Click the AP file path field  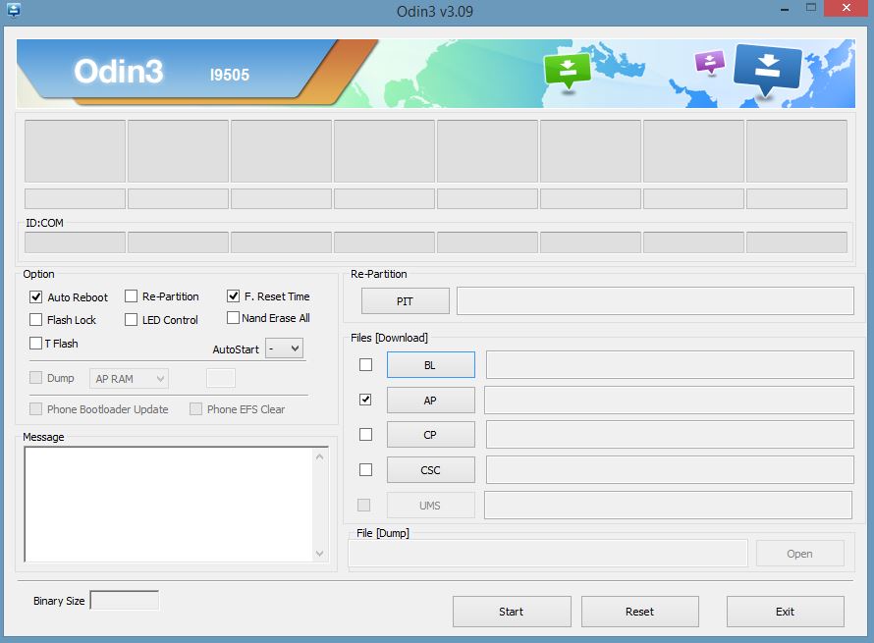(669, 401)
